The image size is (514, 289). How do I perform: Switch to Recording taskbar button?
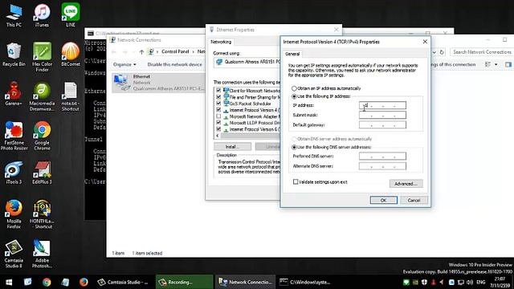(x=184, y=282)
